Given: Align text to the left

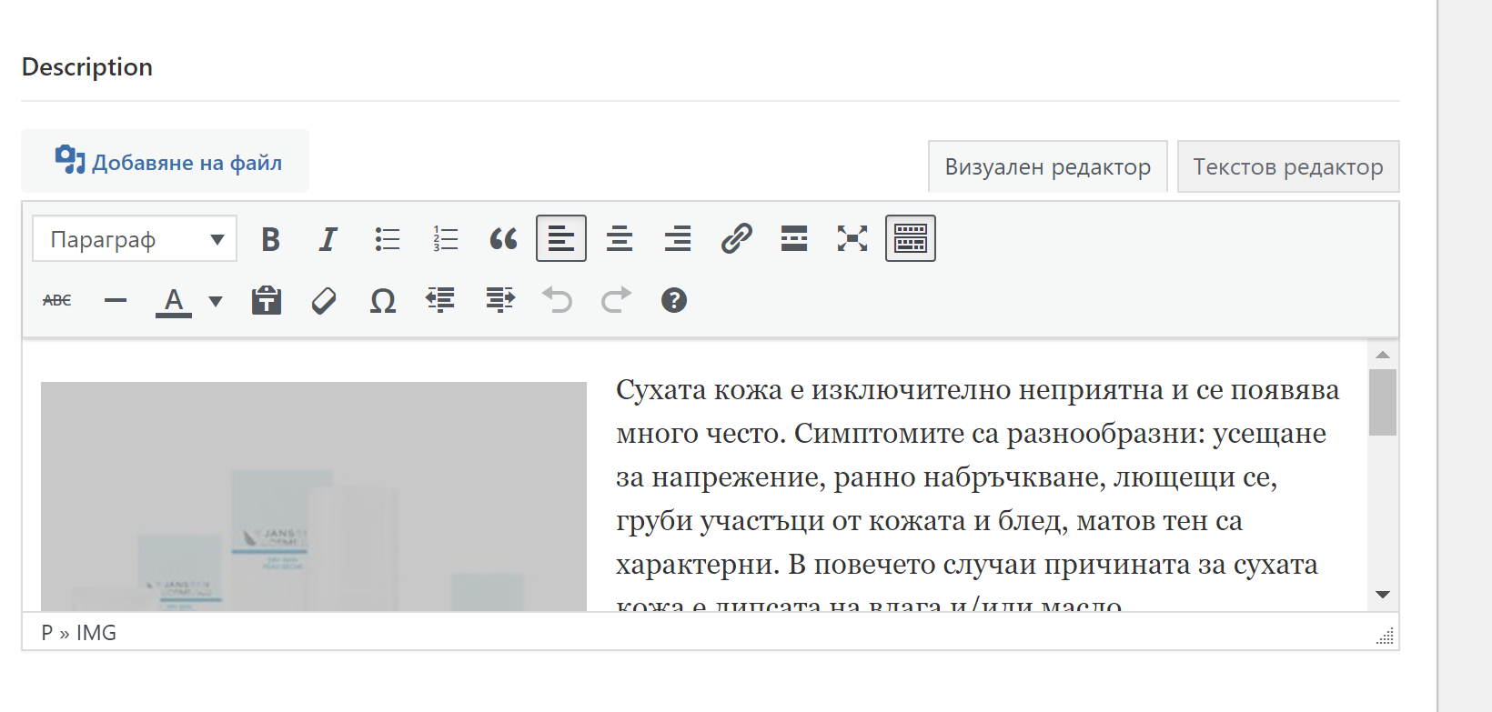Looking at the screenshot, I should (561, 239).
